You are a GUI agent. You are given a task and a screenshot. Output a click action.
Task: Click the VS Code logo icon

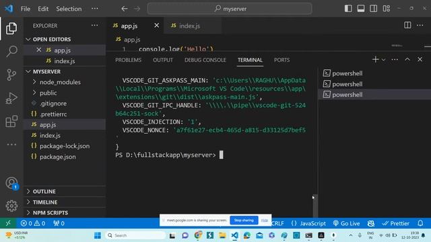(x=9, y=9)
